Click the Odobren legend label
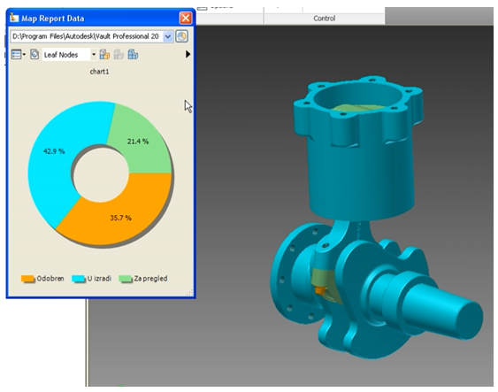The height and width of the screenshot is (392, 498). point(50,279)
